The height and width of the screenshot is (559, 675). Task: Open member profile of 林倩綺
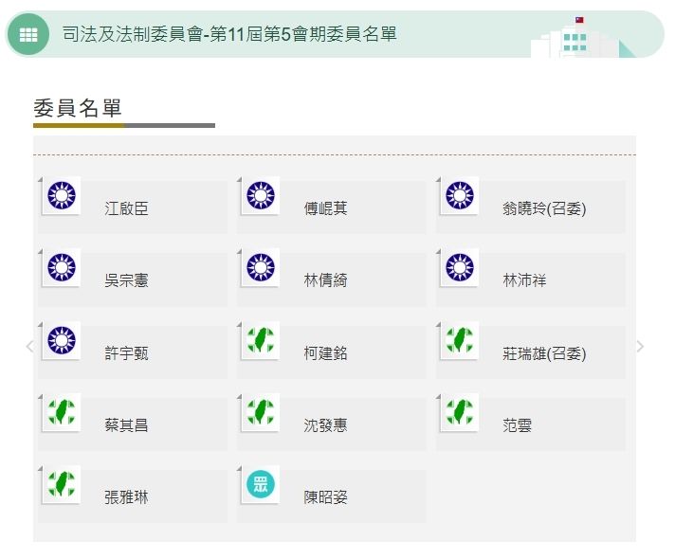click(325, 280)
